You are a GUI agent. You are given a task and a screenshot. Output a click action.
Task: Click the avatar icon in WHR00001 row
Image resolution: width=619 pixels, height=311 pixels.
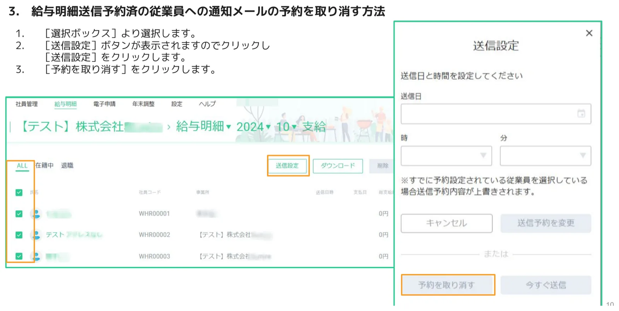[x=36, y=214]
